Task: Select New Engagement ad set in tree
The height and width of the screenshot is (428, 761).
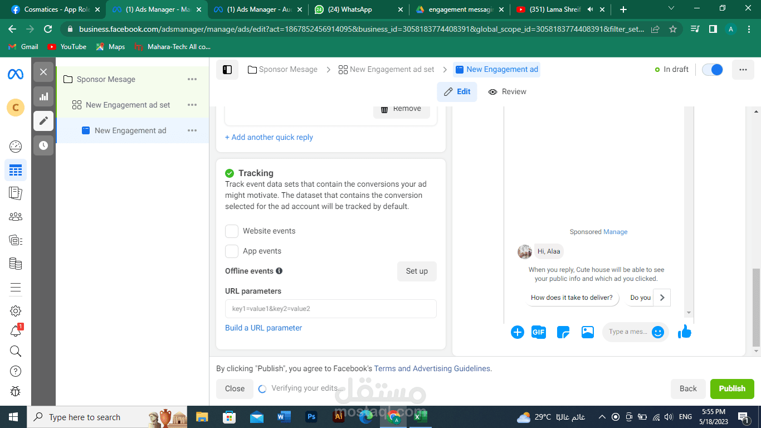Action: (128, 105)
